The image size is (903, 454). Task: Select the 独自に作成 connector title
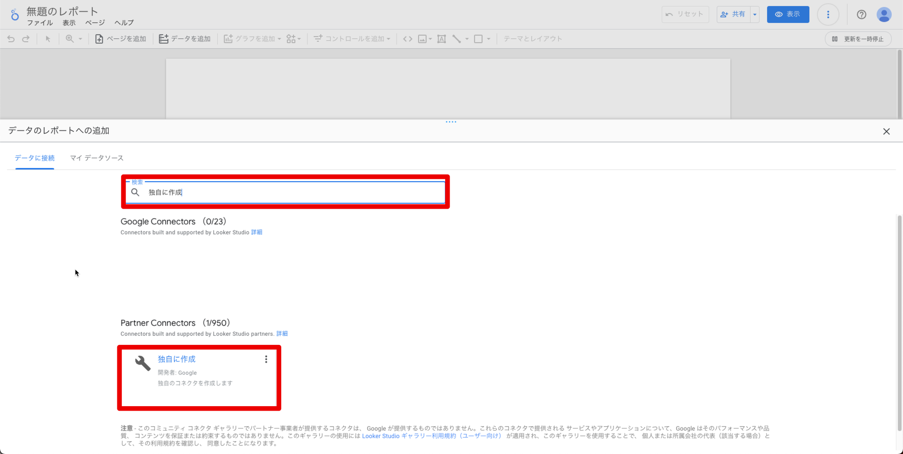pos(177,359)
